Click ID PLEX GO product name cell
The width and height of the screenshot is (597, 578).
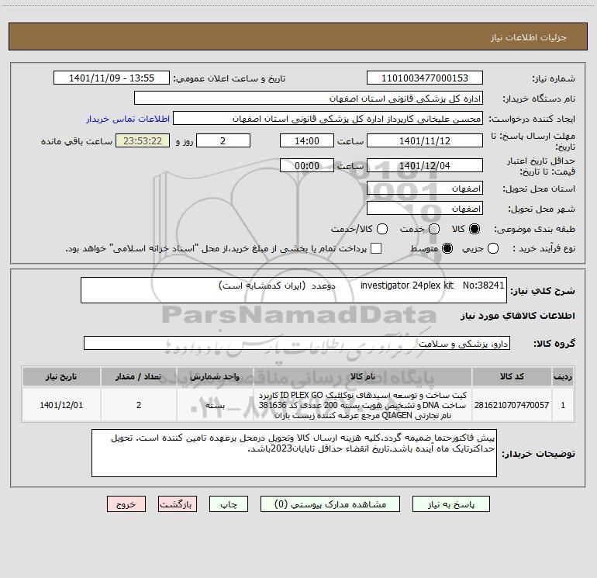click(363, 405)
